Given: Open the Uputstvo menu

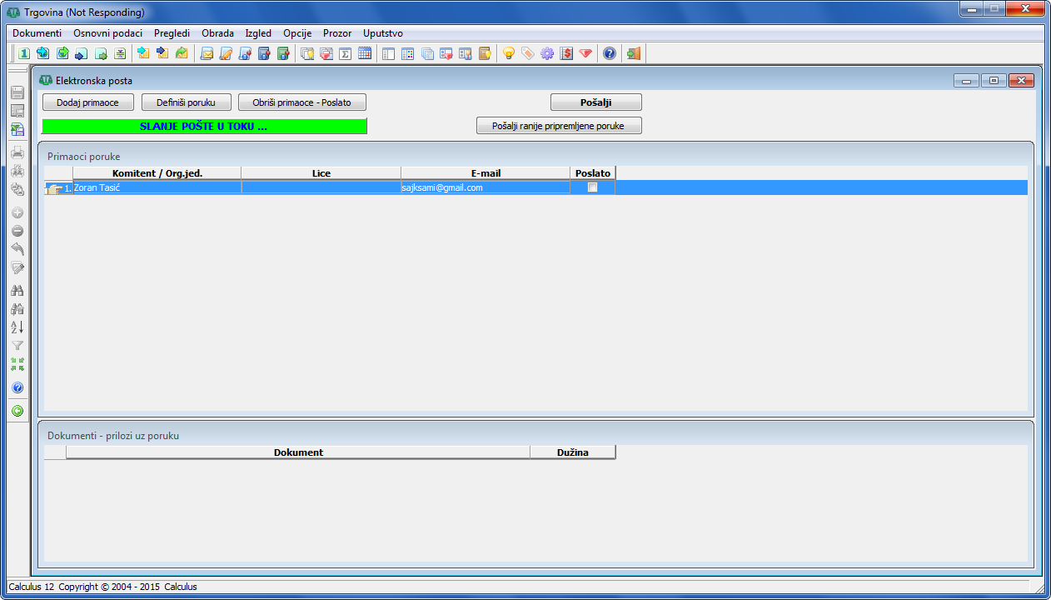Looking at the screenshot, I should 383,33.
